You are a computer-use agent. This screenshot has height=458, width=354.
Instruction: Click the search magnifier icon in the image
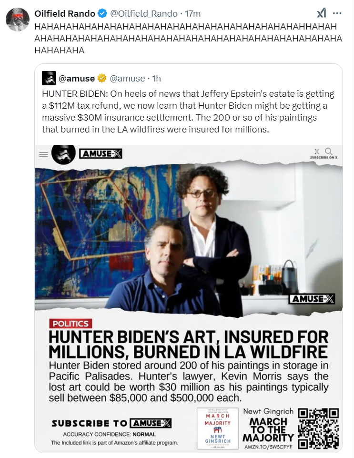click(x=329, y=151)
